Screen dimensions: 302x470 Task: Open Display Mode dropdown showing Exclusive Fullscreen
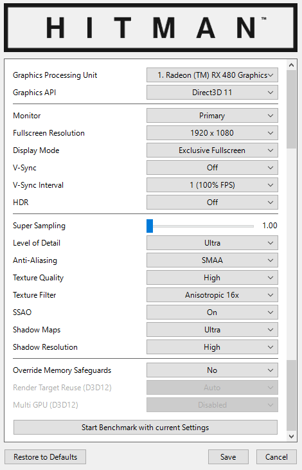pyautogui.click(x=212, y=150)
